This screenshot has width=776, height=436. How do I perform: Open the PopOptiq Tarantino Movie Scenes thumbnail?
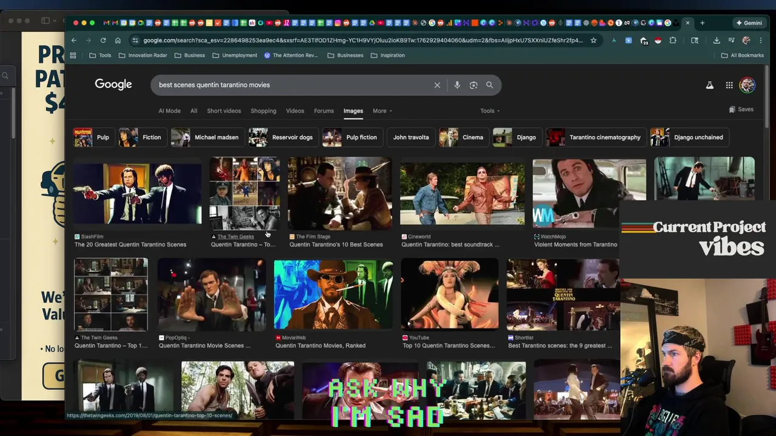pyautogui.click(x=212, y=295)
